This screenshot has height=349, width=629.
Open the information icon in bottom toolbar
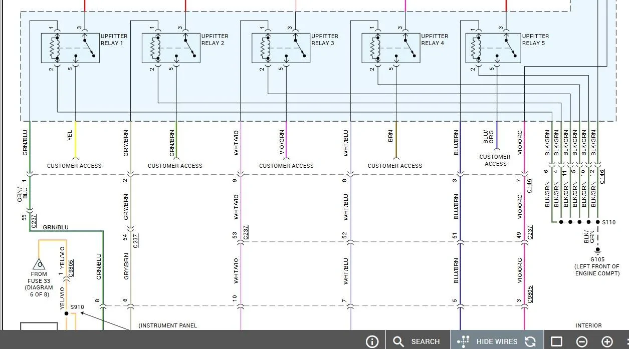[x=372, y=341]
